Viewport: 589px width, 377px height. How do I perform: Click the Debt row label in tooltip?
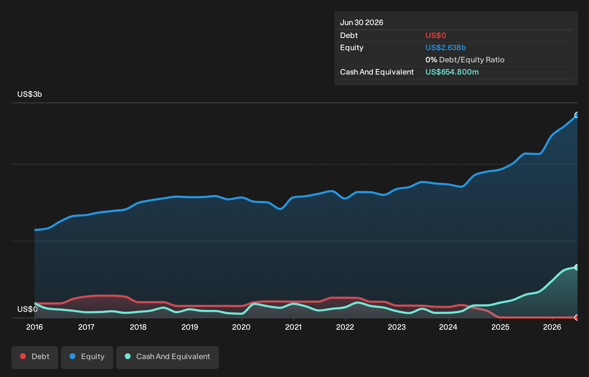349,35
